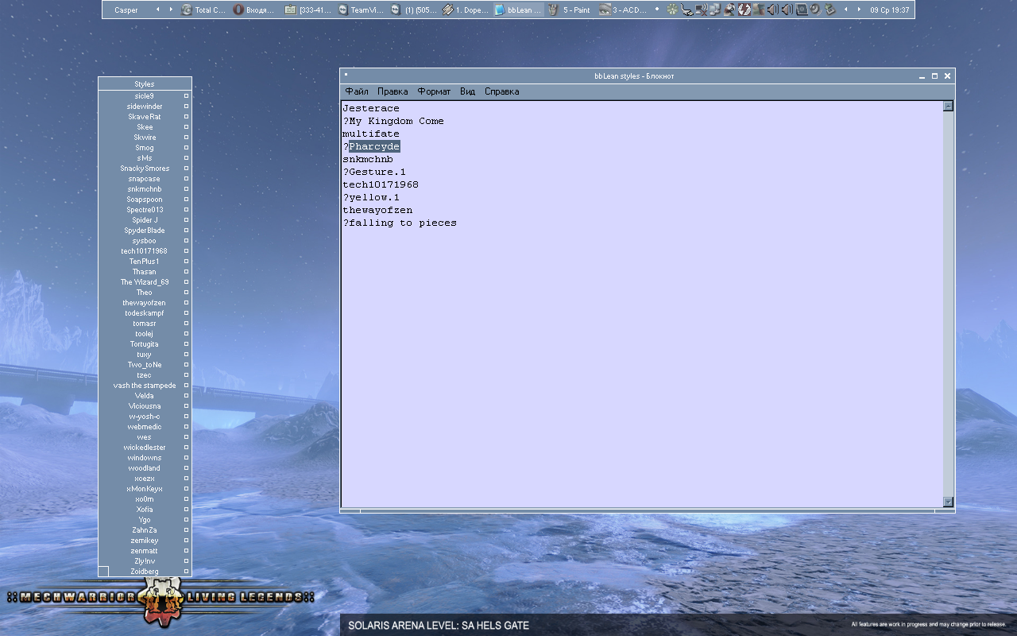
Task: Expand the SnackySmores style submenu
Action: (x=187, y=169)
